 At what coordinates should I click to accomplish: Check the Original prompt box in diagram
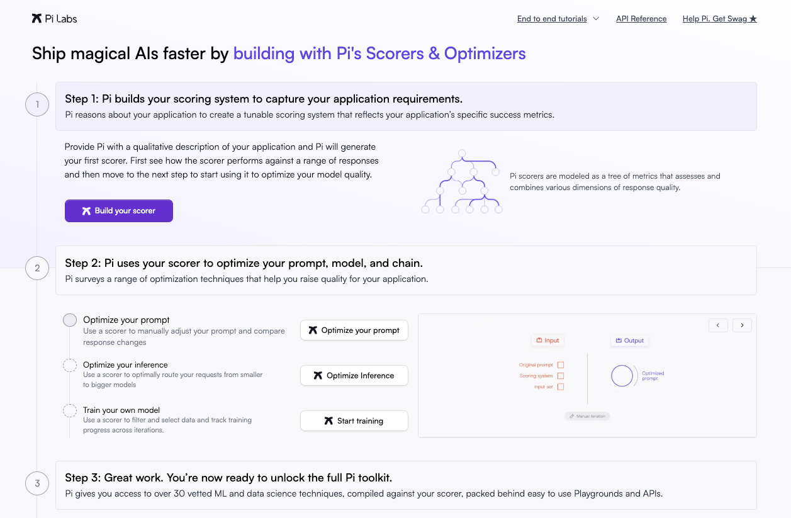(561, 365)
